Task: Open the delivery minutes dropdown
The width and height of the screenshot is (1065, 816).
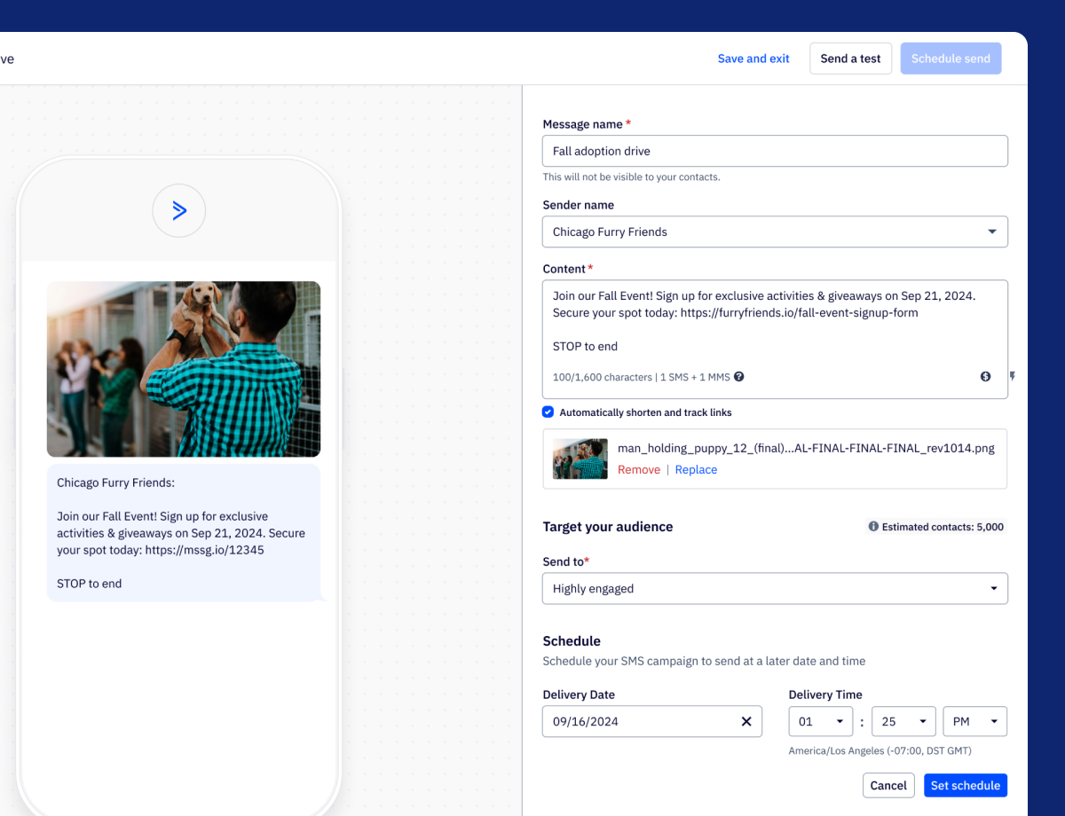Action: click(x=903, y=722)
